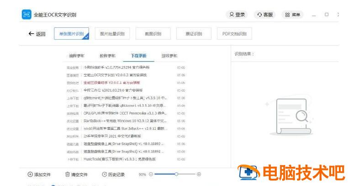
Task: Click the zoom slider handle
Action: pos(176,174)
